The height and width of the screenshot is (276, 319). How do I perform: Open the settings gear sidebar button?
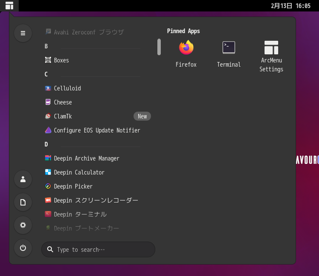click(23, 225)
